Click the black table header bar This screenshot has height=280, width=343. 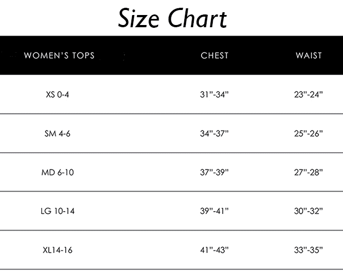tap(171, 56)
